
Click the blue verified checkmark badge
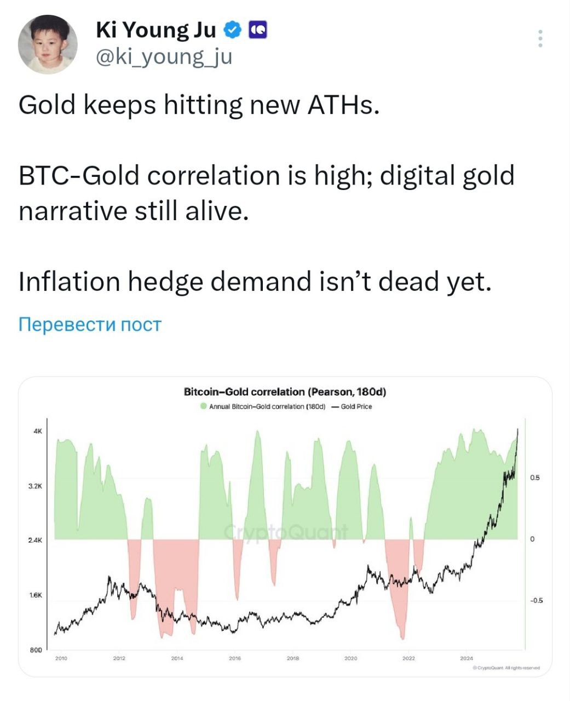233,30
